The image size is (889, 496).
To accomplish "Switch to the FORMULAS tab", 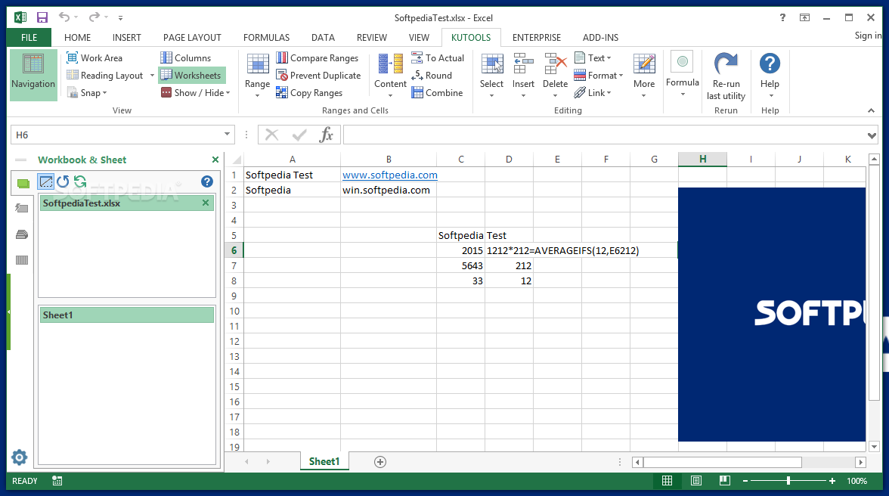I will coord(266,37).
